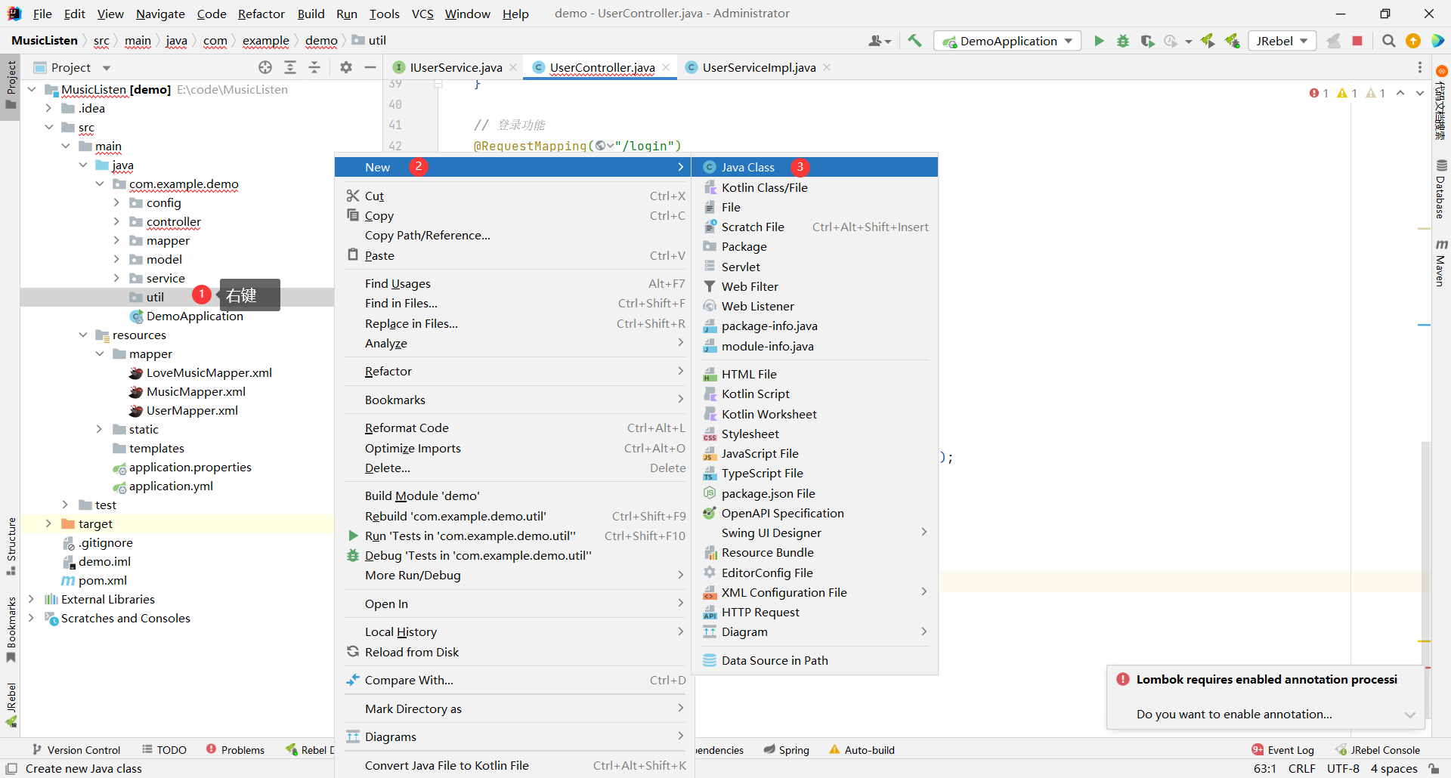Choose Package from New submenu
The height and width of the screenshot is (778, 1451).
click(x=815, y=246)
